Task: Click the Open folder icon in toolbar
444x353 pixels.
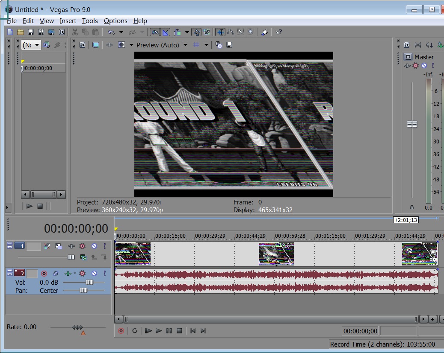Action: [21, 32]
